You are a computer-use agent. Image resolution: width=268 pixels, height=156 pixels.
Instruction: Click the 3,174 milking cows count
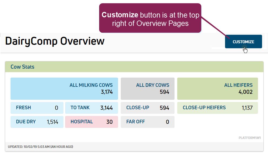pyautogui.click(x=107, y=92)
